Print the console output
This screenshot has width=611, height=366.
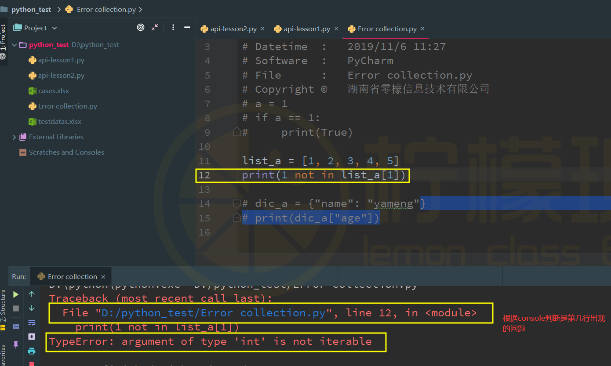32,351
